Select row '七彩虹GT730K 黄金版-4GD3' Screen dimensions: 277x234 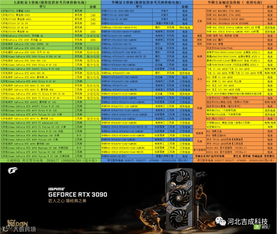(51, 19)
